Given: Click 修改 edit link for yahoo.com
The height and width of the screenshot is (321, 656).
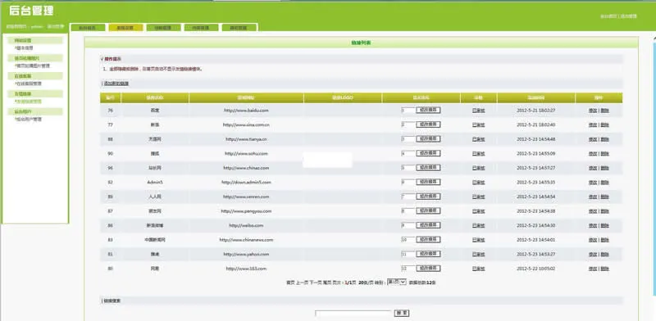Looking at the screenshot, I should pyautogui.click(x=592, y=254).
